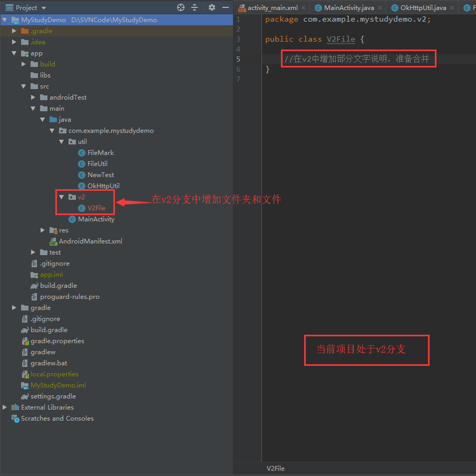Image resolution: width=476 pixels, height=476 pixels.
Task: Expand the build folder under app
Action: 24,64
